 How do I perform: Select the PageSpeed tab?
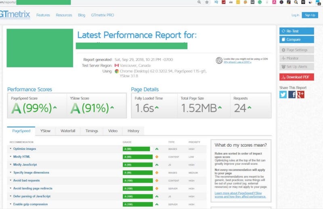(x=21, y=131)
